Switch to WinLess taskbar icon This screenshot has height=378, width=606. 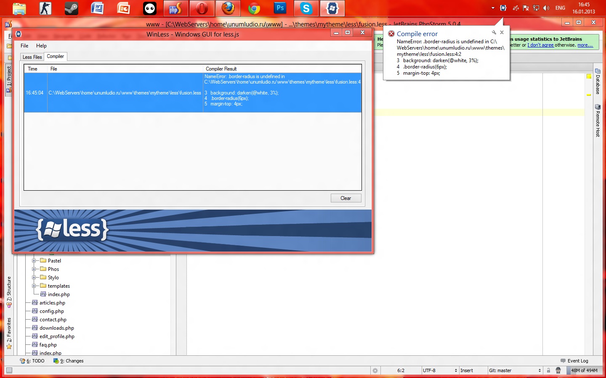(332, 8)
